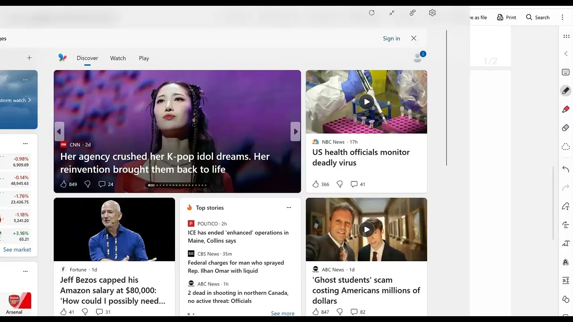Screen dimensions: 573x322
Task: Click the redo arrow in ink toolbar
Action: coord(566,187)
